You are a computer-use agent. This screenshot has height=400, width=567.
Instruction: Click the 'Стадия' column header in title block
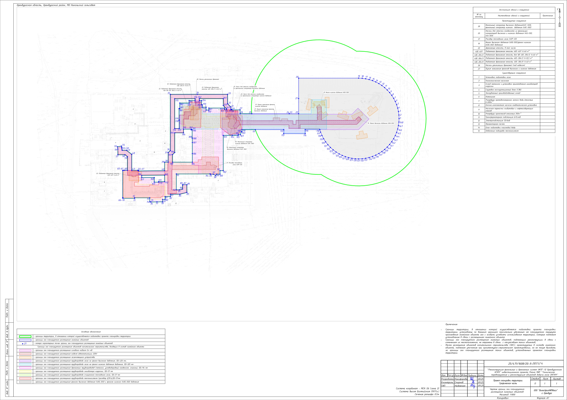tap(535, 379)
